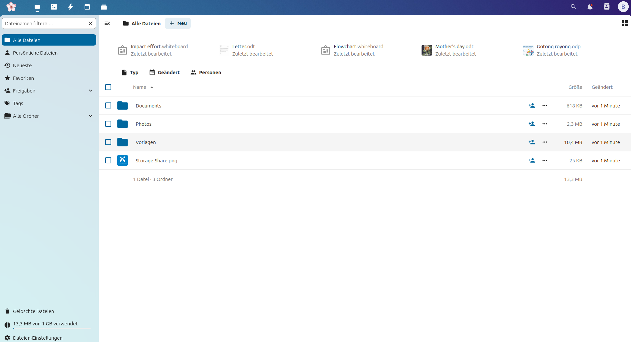Screen dimensions: 631x342
Task: Open actions menu for Storage-Share.png
Action: click(544, 160)
